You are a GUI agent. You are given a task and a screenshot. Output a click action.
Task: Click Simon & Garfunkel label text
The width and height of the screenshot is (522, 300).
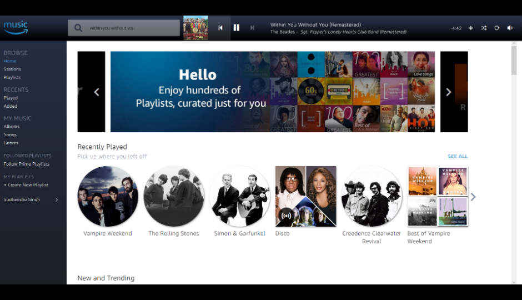(240, 233)
